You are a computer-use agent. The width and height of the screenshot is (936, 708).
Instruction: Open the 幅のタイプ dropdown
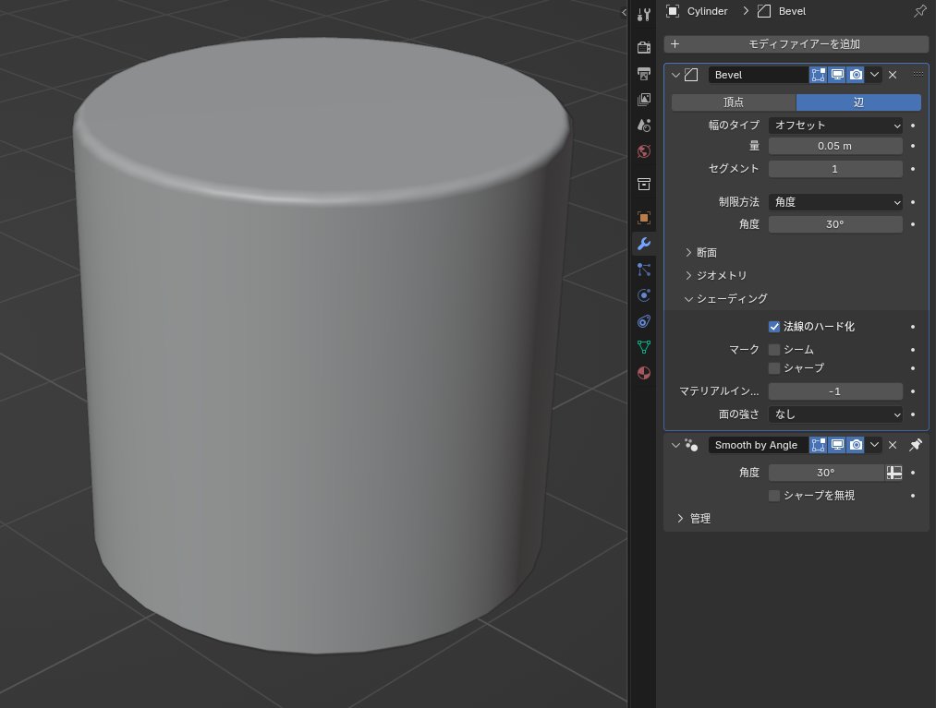coord(835,126)
